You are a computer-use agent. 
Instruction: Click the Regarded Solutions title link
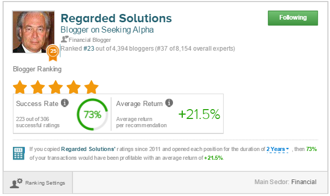pos(116,18)
